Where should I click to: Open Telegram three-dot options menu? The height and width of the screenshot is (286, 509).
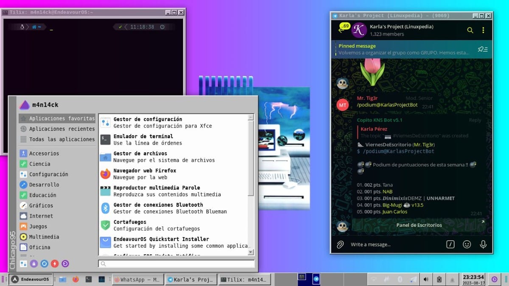(x=483, y=30)
